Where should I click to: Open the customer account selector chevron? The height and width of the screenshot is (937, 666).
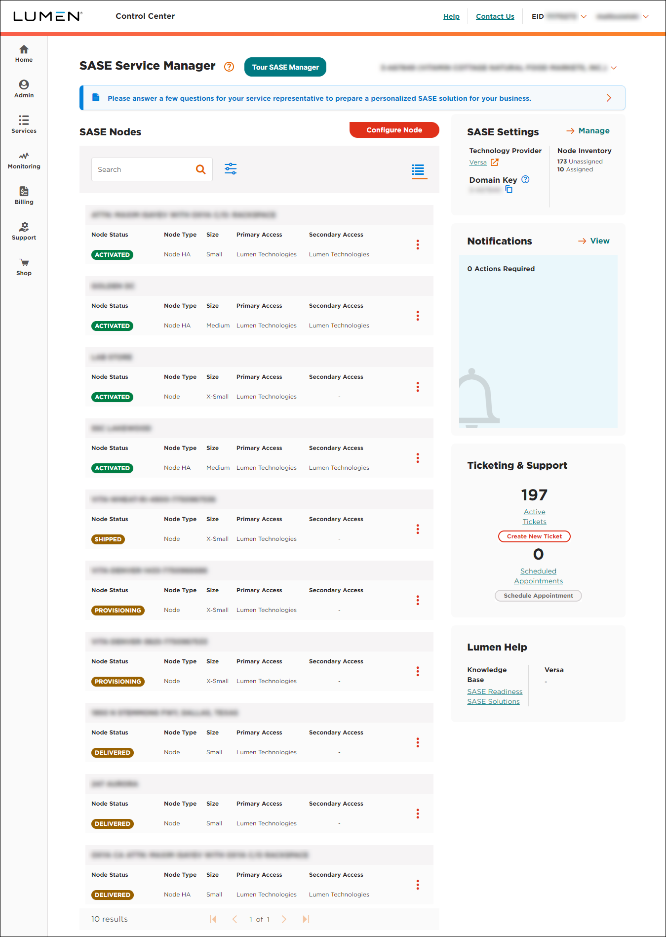tap(614, 68)
